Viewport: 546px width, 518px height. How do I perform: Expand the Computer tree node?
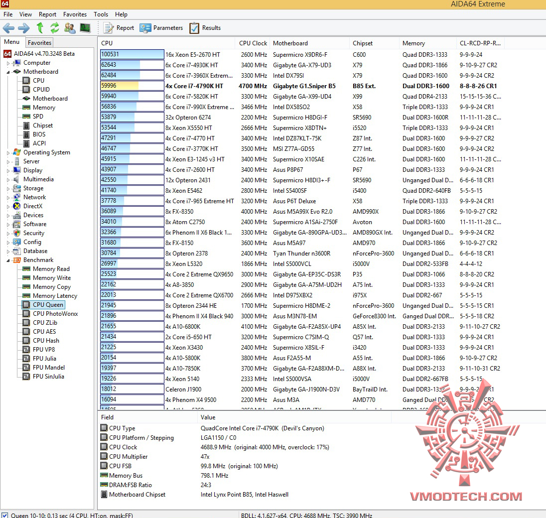point(8,63)
